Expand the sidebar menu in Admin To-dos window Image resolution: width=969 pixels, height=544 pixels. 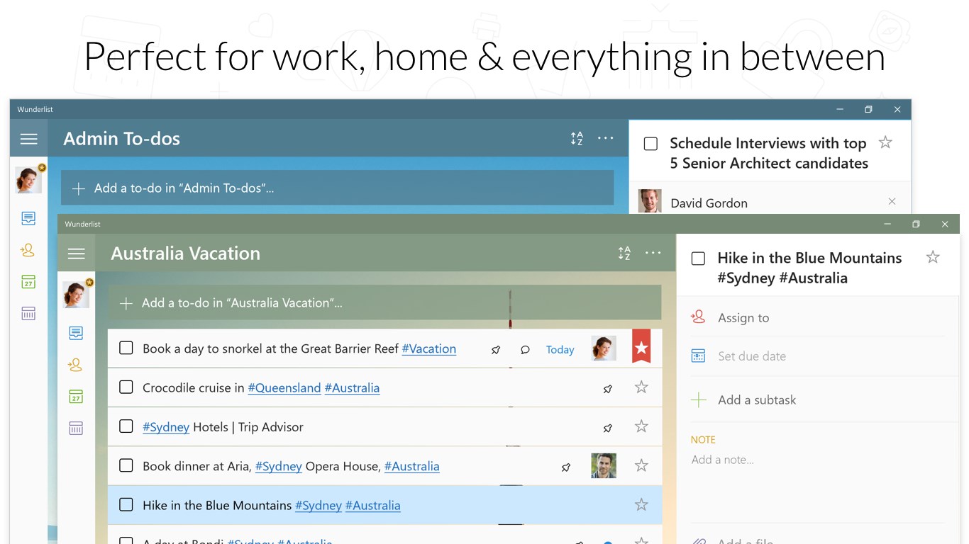click(28, 138)
